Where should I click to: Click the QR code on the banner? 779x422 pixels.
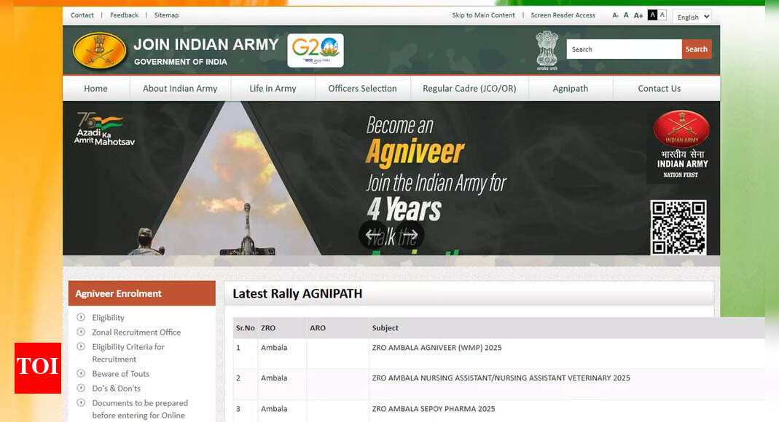[678, 227]
